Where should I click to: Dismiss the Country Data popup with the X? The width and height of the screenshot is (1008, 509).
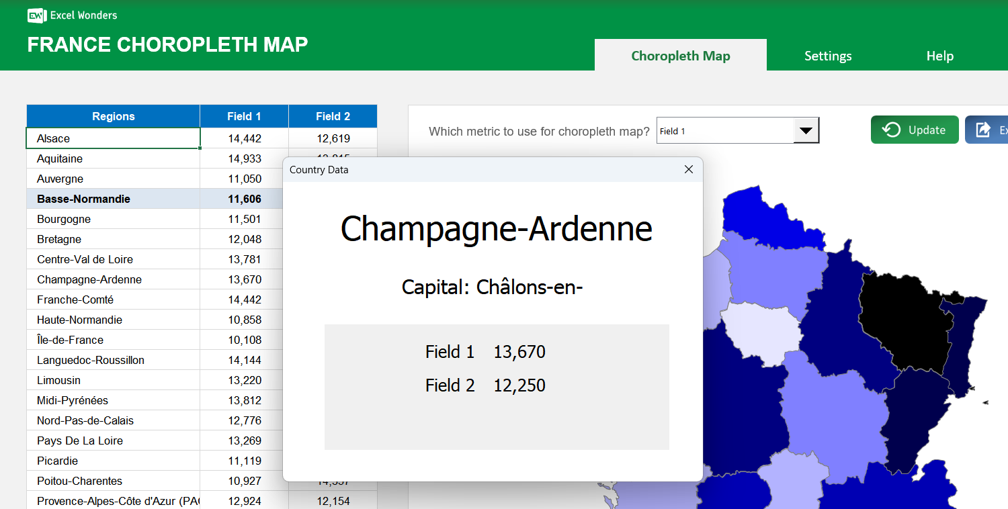click(x=688, y=169)
